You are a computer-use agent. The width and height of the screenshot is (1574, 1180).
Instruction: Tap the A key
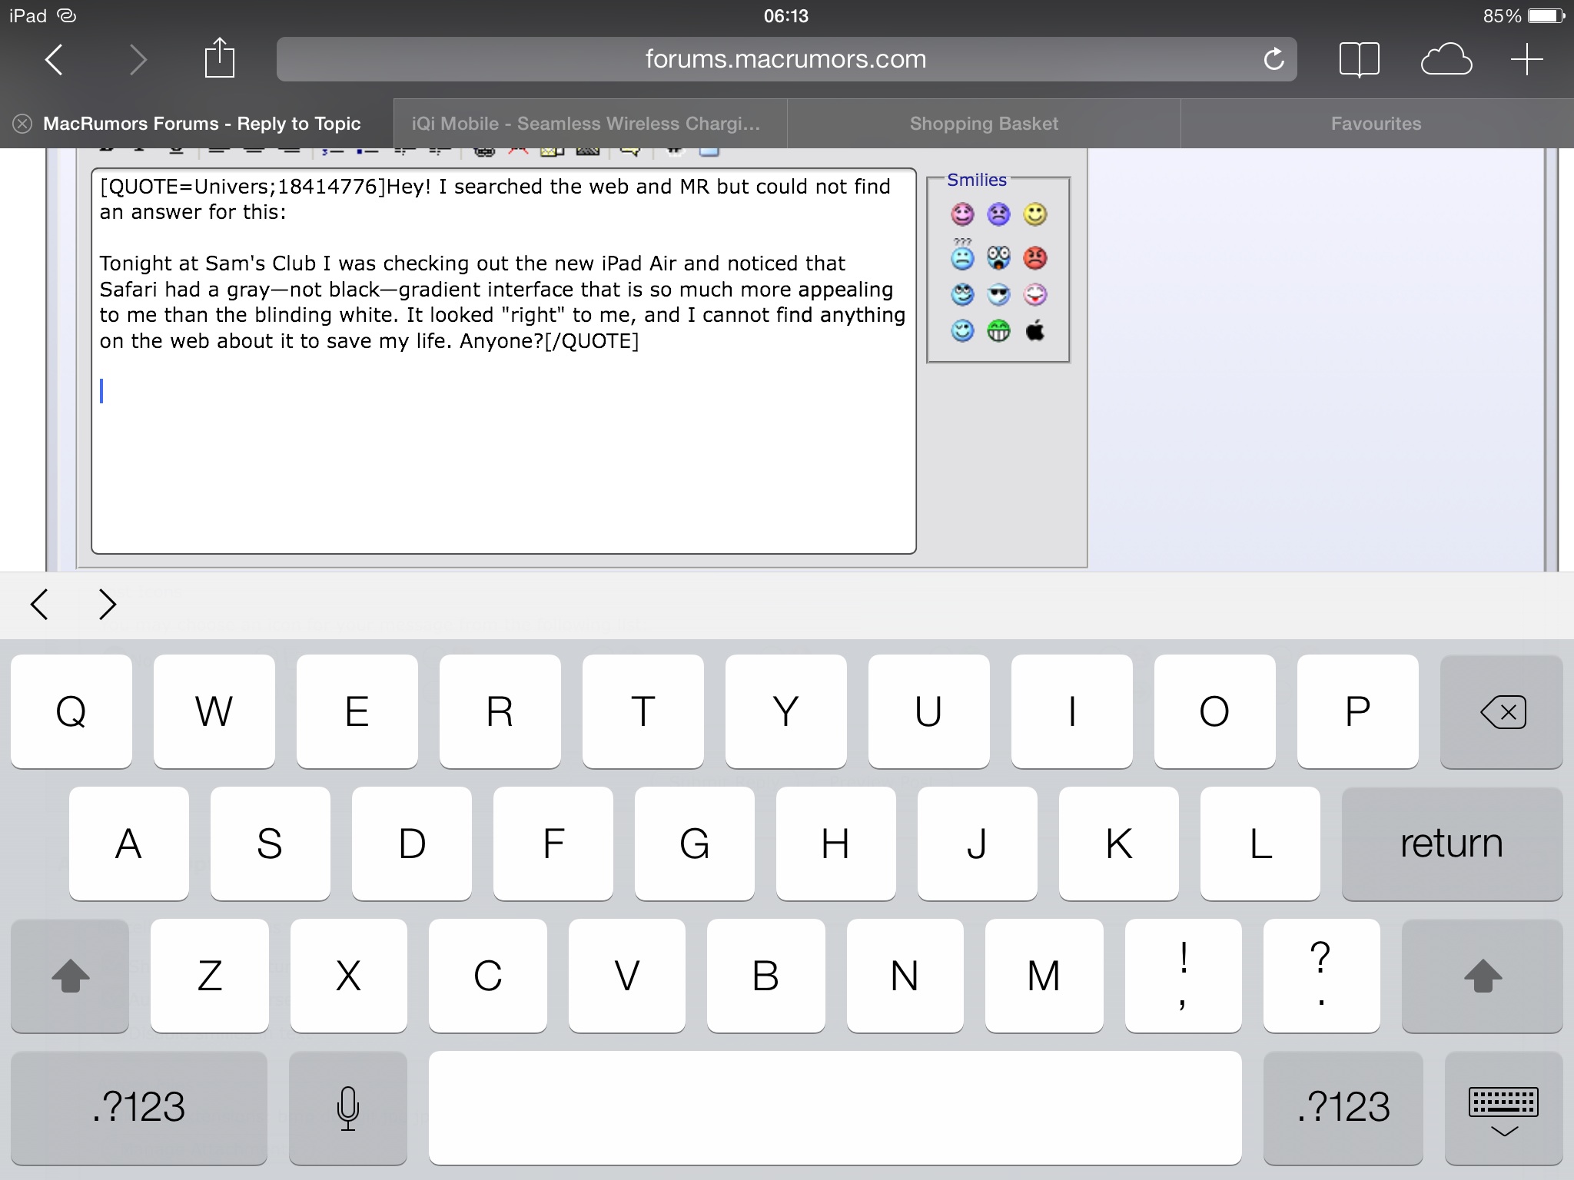(x=129, y=844)
